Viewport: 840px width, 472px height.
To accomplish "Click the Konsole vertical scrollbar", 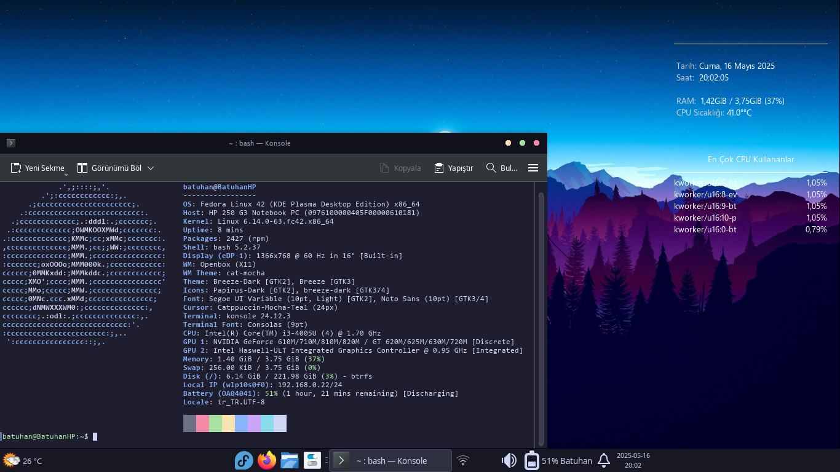I will click(541, 318).
